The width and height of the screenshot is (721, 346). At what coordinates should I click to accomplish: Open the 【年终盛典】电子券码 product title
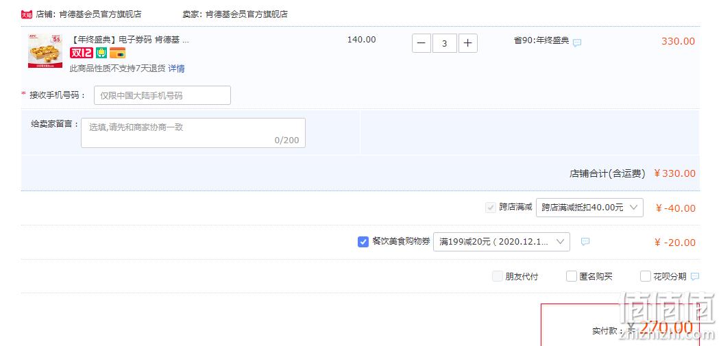[x=130, y=40]
